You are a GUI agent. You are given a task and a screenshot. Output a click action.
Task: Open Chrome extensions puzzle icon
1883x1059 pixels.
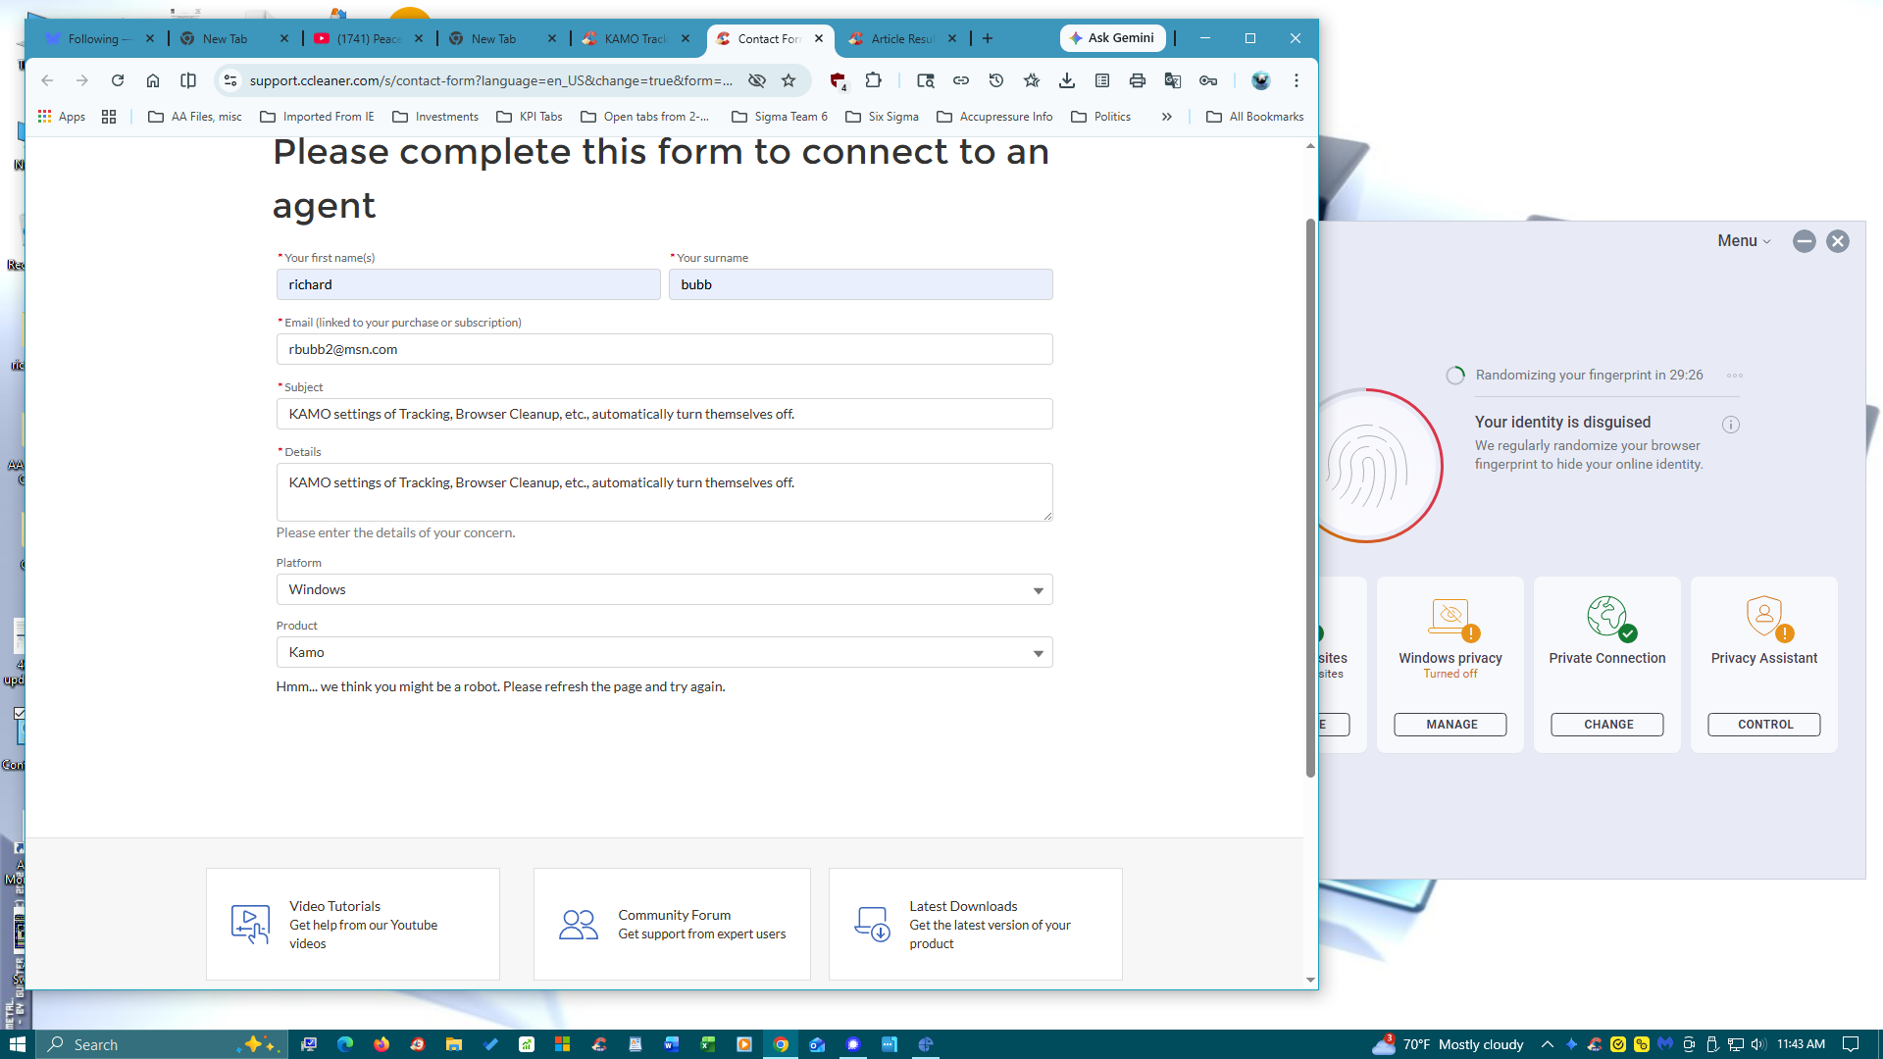tap(873, 80)
